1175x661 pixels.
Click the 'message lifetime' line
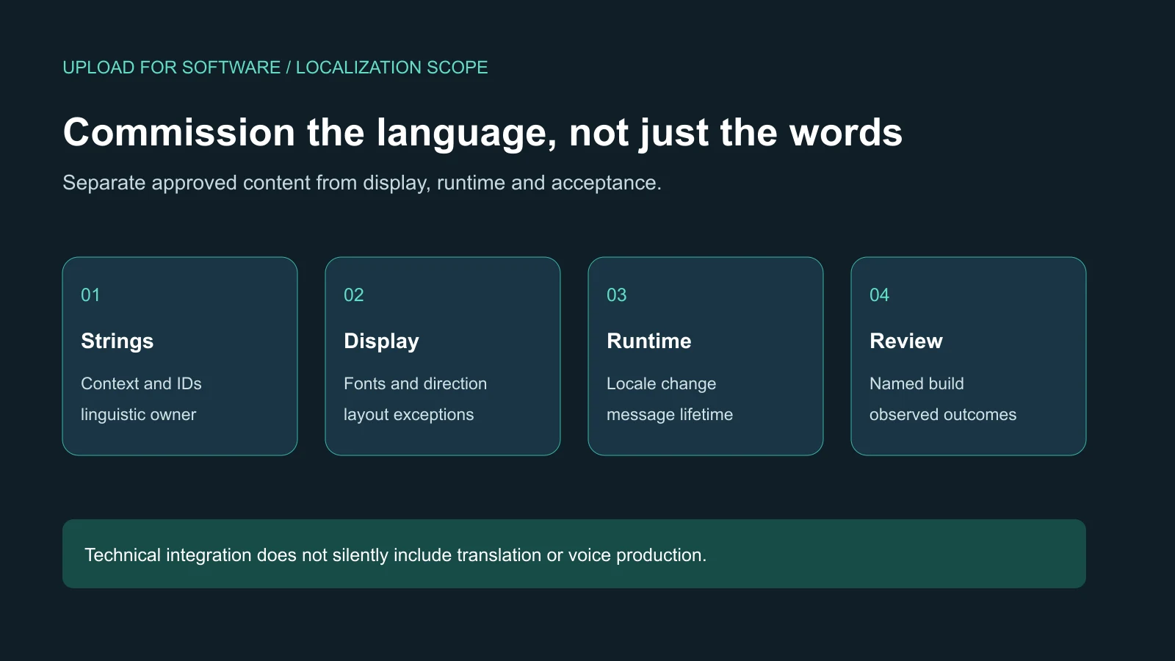click(x=670, y=415)
